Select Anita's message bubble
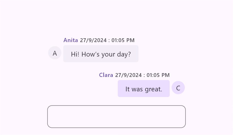Viewport: 233px width, 135px height. (101, 54)
